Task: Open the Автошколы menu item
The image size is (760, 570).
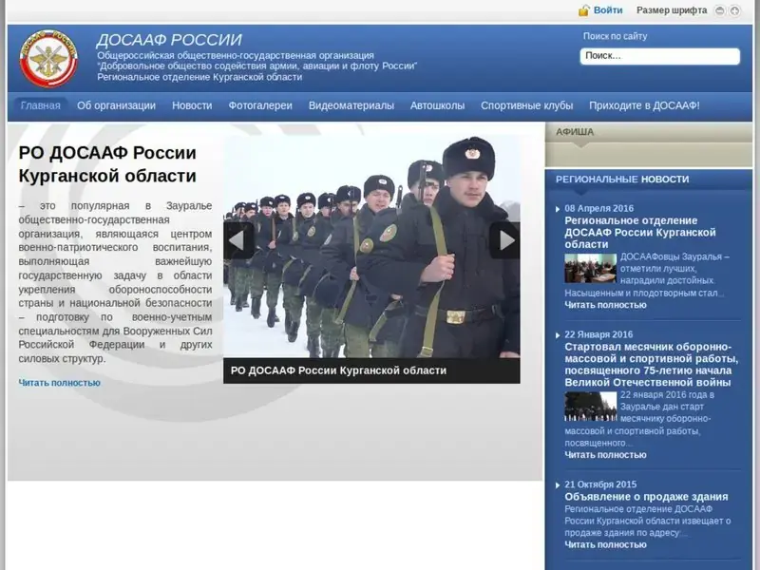Action: 437,105
